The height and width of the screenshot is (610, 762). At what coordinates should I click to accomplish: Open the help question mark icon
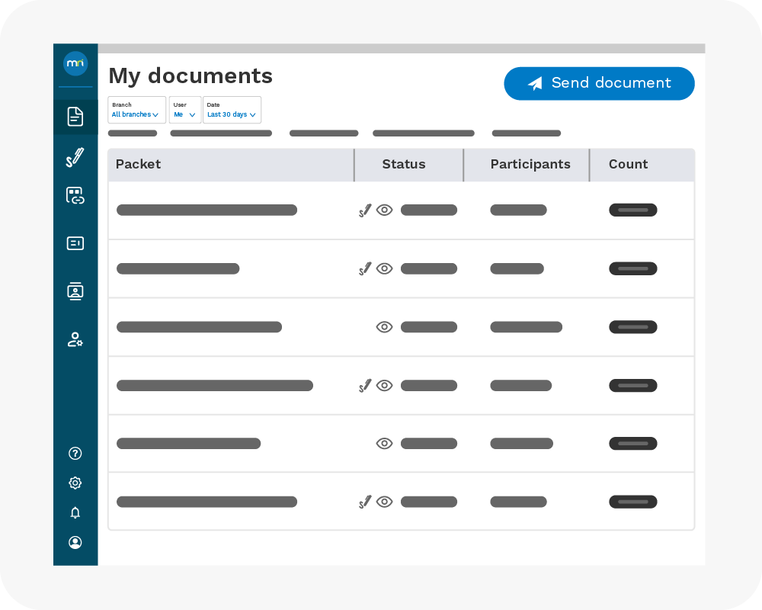[x=75, y=453]
